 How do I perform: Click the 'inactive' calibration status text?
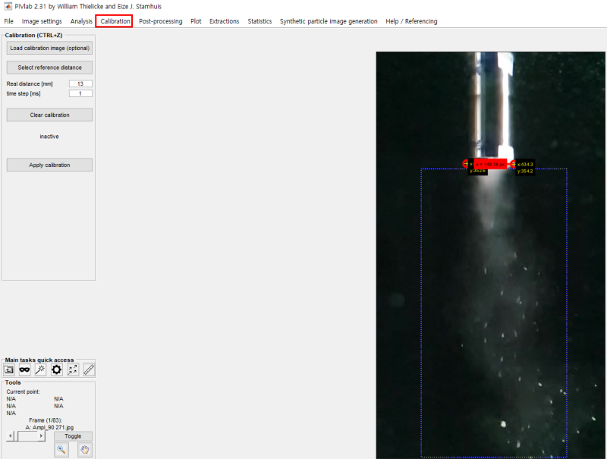coord(49,137)
